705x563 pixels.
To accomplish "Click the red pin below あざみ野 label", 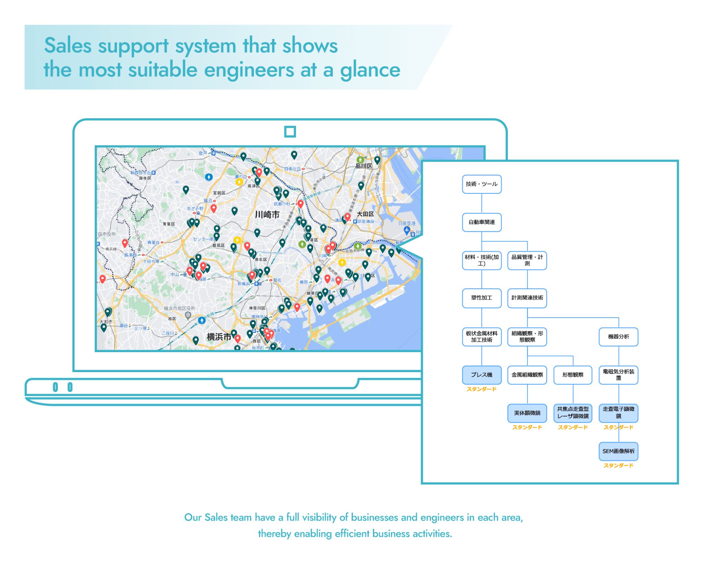I will point(213,208).
